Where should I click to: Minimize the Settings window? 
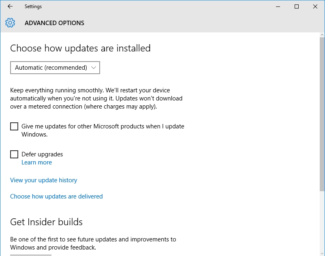tap(278, 6)
